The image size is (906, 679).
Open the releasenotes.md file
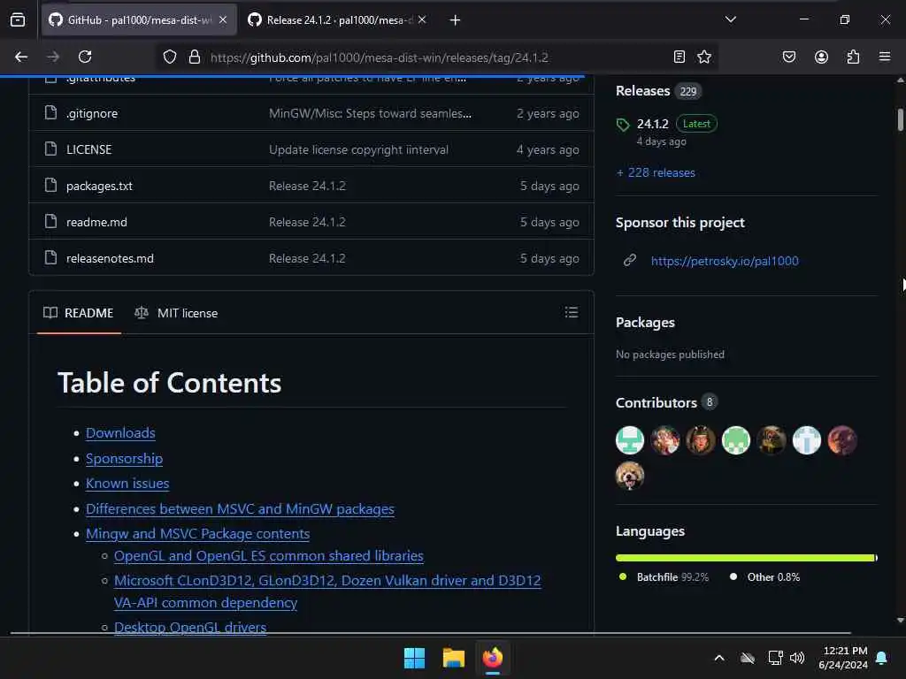pos(110,259)
